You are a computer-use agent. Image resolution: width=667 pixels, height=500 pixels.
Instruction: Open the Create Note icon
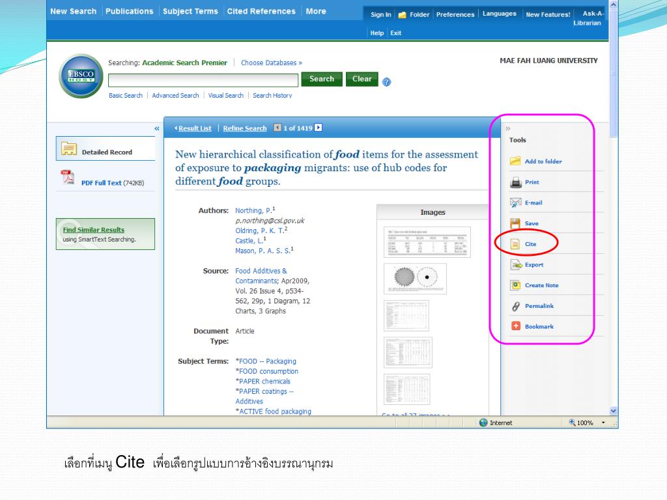click(x=515, y=285)
